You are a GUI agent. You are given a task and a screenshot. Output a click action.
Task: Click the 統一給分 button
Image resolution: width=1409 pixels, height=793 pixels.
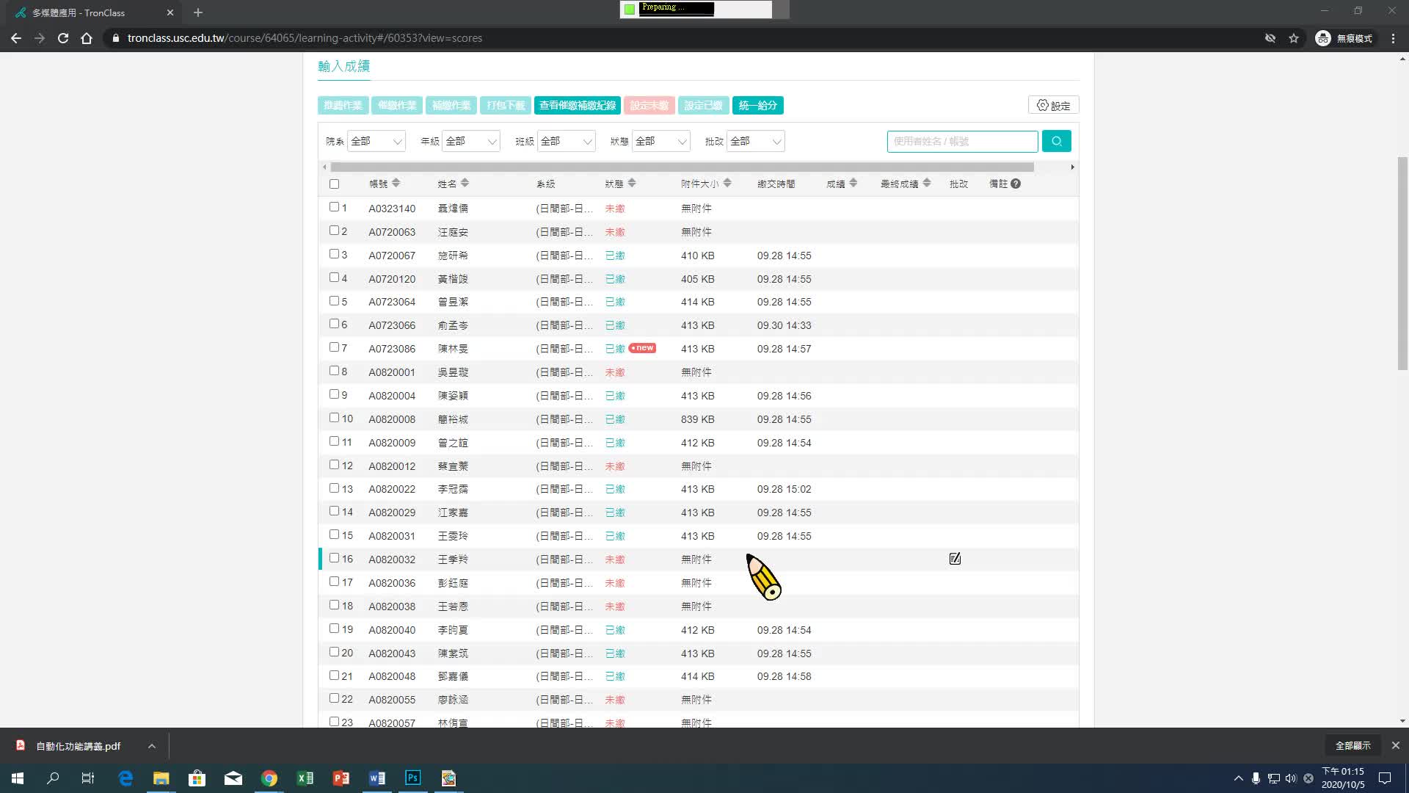(x=757, y=106)
